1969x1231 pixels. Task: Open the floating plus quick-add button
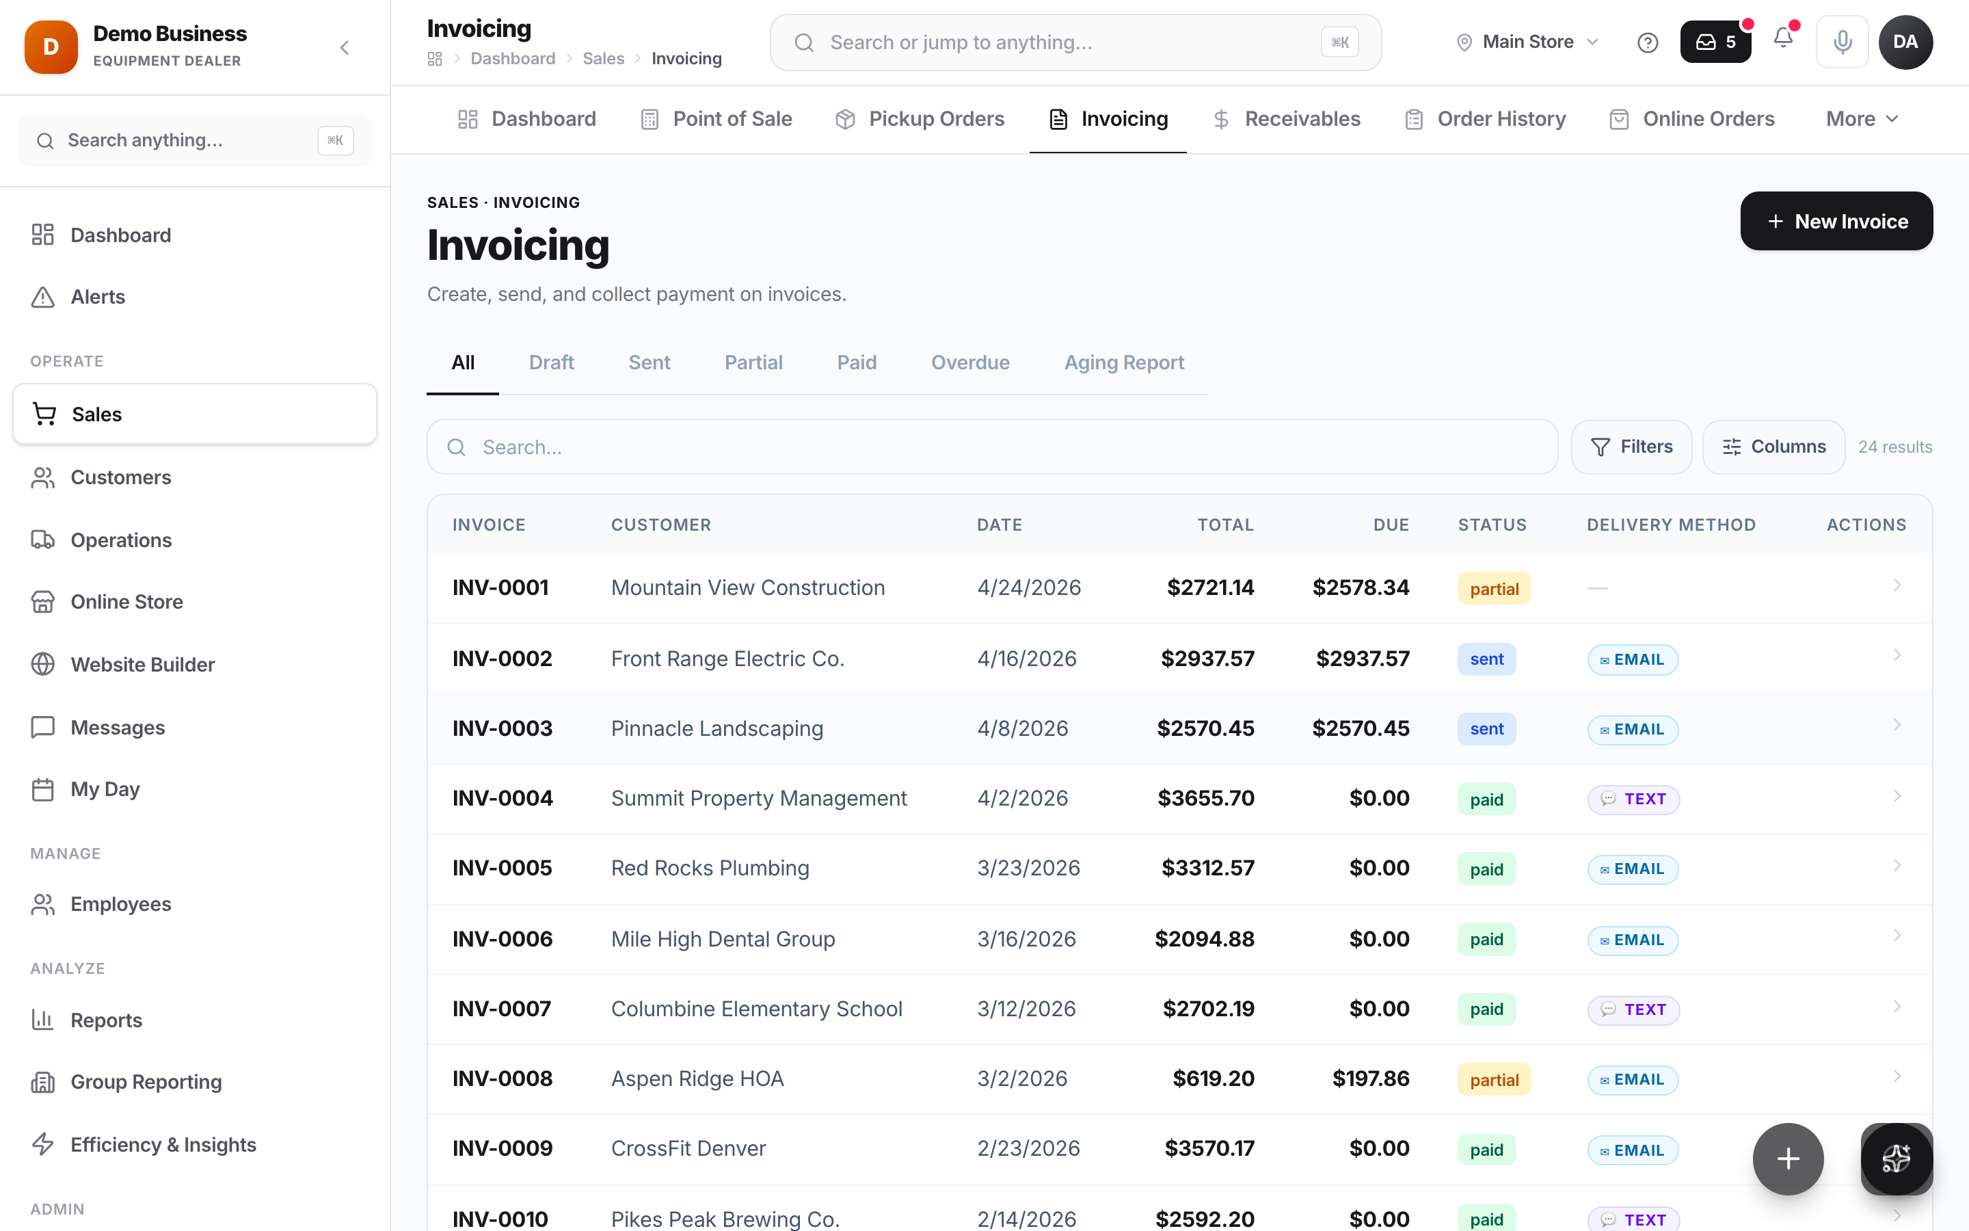[x=1789, y=1159]
